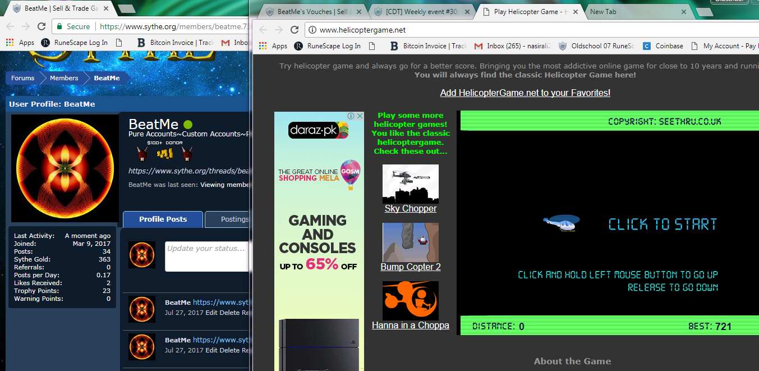The height and width of the screenshot is (371, 759).
Task: Open Apps shortcut in helicopter window bookmarks bar
Action: point(273,46)
